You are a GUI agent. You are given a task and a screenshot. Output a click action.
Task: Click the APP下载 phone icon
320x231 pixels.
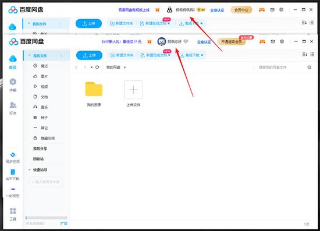tap(13, 172)
